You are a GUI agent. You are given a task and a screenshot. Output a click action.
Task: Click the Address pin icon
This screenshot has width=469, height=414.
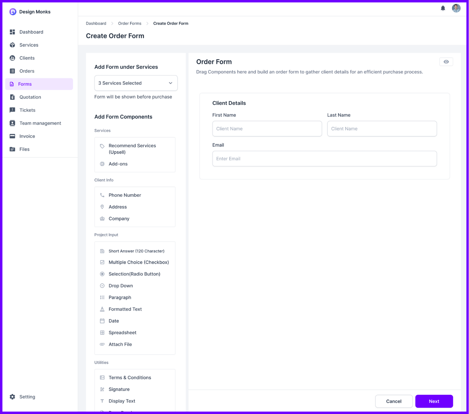[102, 207]
